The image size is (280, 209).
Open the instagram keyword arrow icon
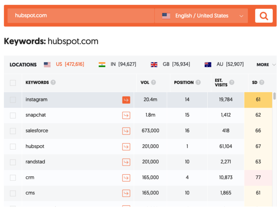pyautogui.click(x=126, y=100)
